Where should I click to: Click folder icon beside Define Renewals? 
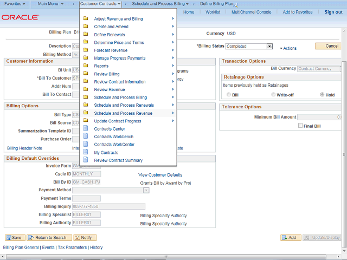tap(86, 34)
